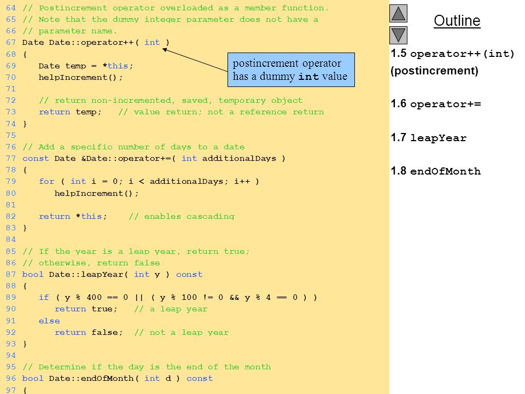Select outline item 1.5 operator++(int)
This screenshot has width=525, height=394.
point(452,53)
